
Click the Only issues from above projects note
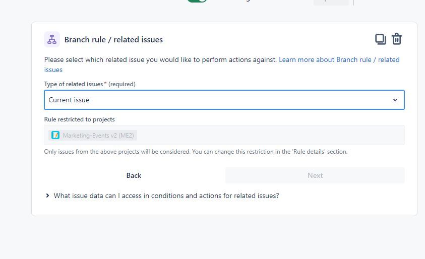click(x=196, y=152)
